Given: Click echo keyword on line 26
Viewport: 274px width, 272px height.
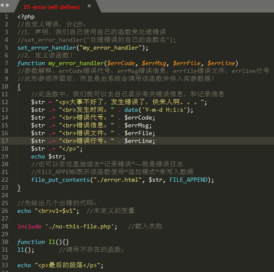Looking at the screenshot, I should pyautogui.click(x=24, y=211).
